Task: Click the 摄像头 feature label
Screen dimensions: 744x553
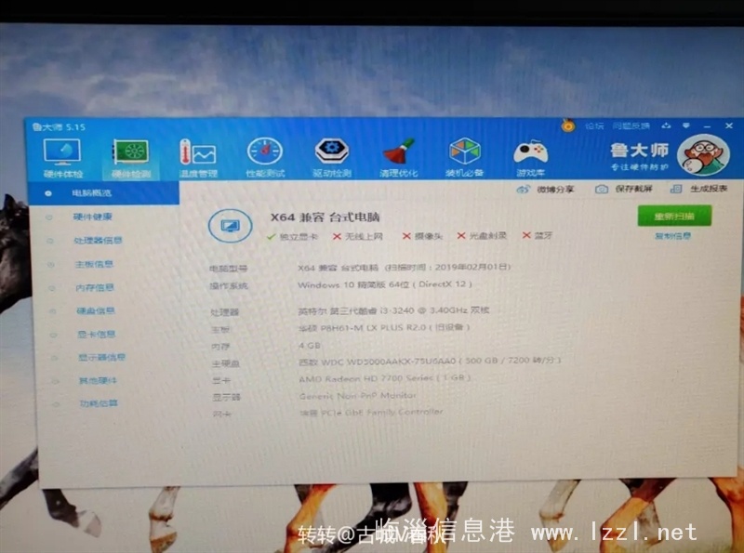Action: [x=423, y=236]
